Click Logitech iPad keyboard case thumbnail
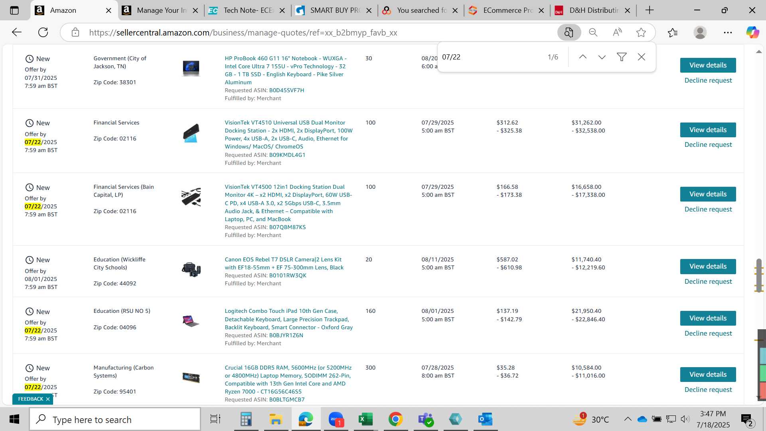Image resolution: width=766 pixels, height=431 pixels. coord(191,321)
